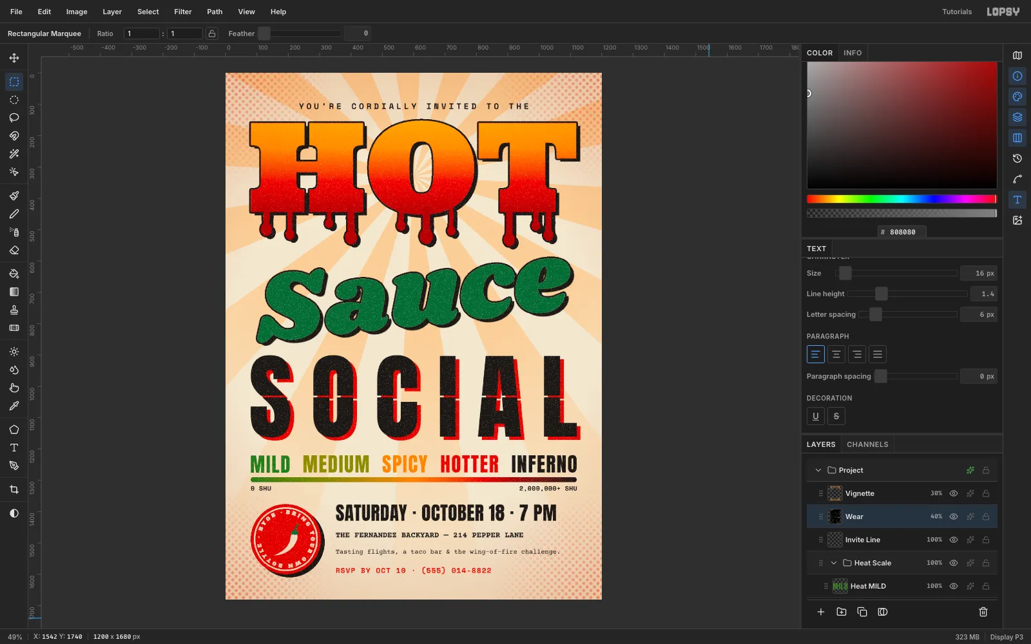Open the Path menu
This screenshot has height=644, width=1031.
215,12
